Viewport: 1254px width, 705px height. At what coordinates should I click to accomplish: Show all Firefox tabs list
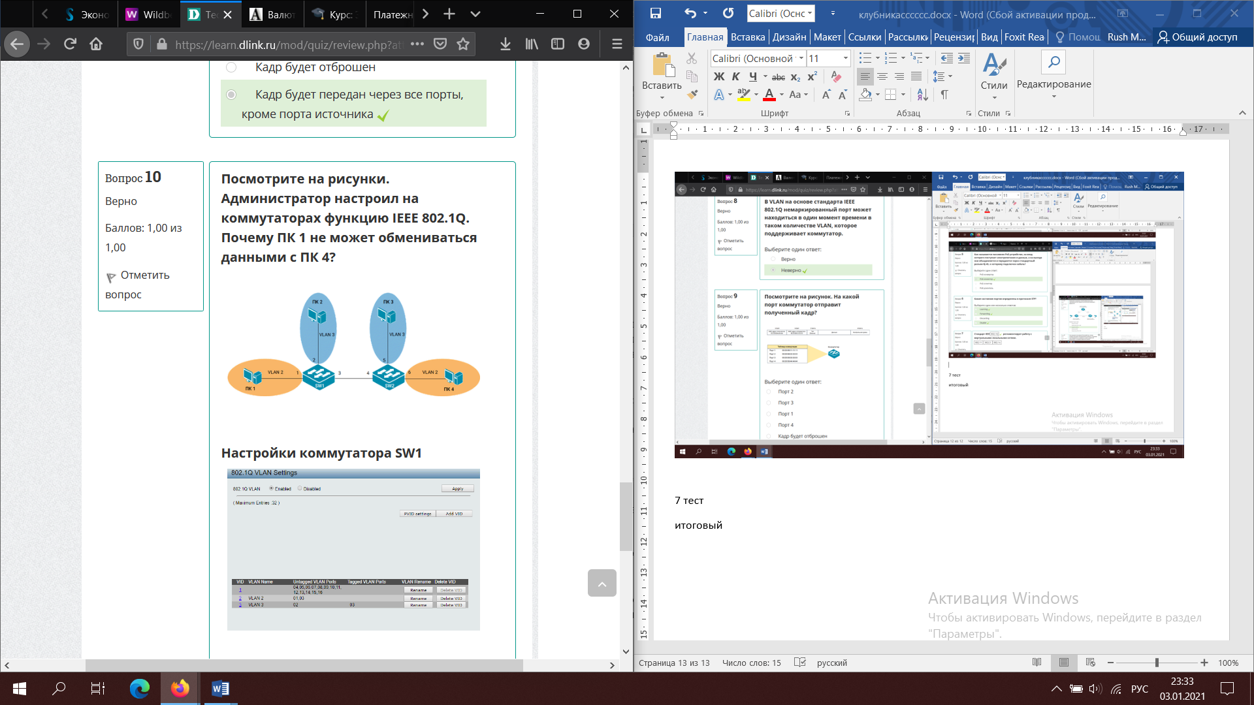pyautogui.click(x=475, y=14)
